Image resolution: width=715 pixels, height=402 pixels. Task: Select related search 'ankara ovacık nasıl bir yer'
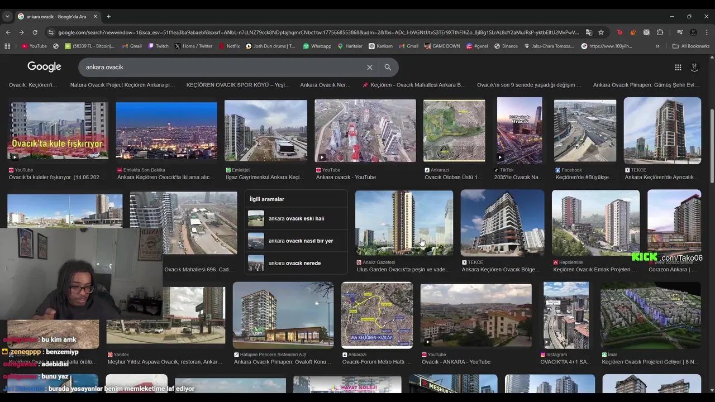click(296, 241)
